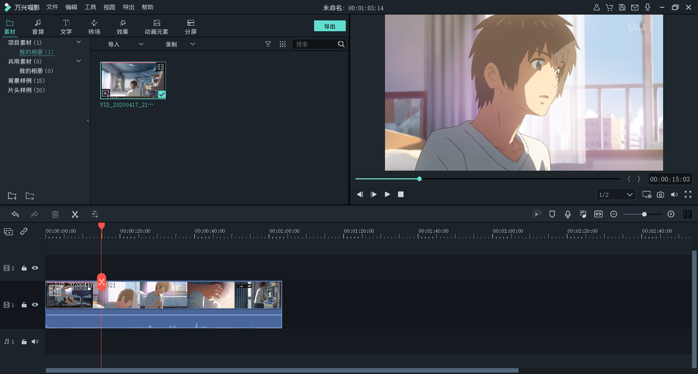Open the 编辑 menu
Screen dimensions: 698x374
pos(71,7)
